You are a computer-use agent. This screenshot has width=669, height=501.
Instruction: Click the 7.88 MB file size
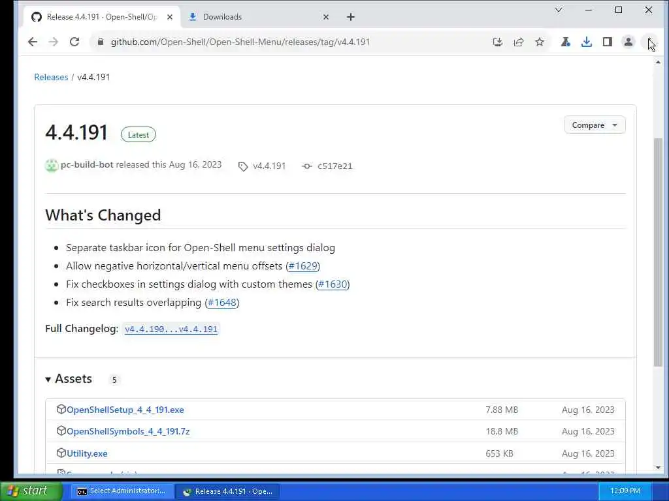point(502,410)
